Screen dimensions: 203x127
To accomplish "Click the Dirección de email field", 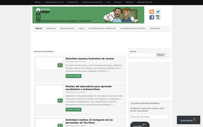I will tap(149, 117).
